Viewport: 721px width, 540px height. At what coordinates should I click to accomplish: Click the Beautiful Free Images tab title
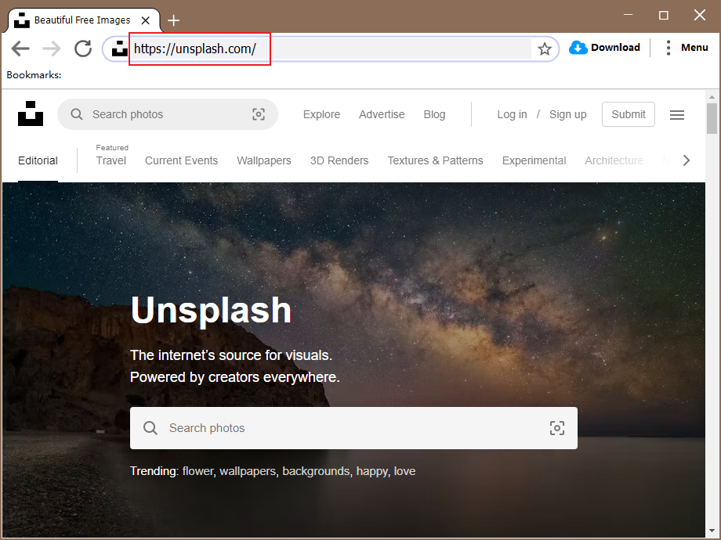(82, 20)
